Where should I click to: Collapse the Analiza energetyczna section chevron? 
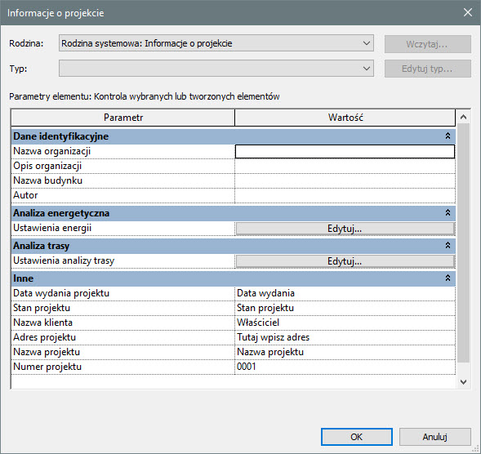[448, 212]
